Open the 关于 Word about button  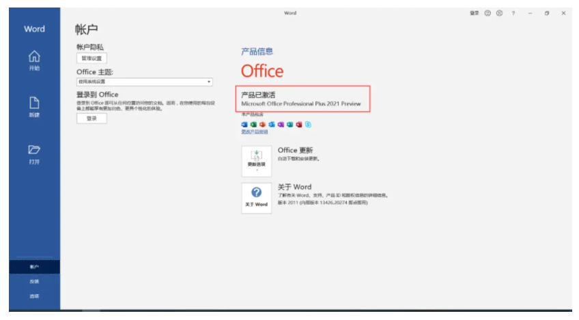pyautogui.click(x=256, y=198)
